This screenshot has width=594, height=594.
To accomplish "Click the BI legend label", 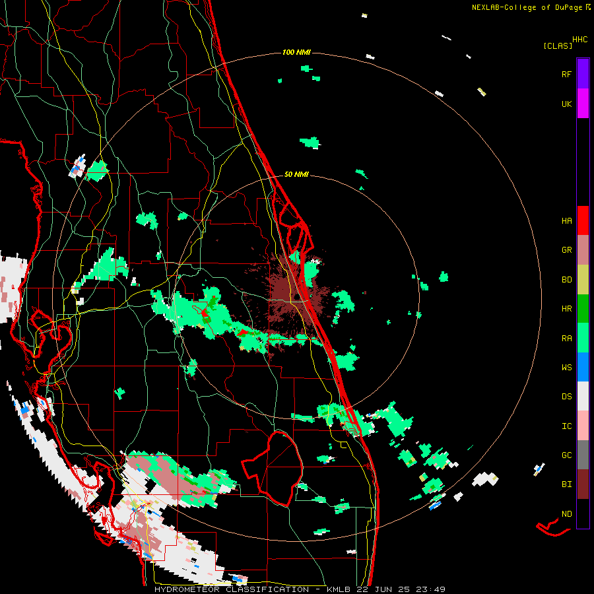I will 566,484.
